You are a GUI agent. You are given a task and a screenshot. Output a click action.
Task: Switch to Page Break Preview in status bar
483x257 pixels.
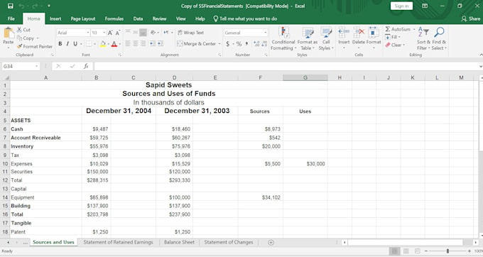click(418, 251)
